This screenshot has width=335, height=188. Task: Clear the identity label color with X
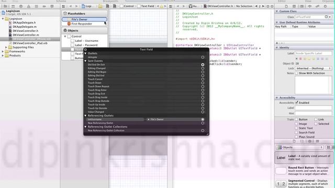point(296,59)
